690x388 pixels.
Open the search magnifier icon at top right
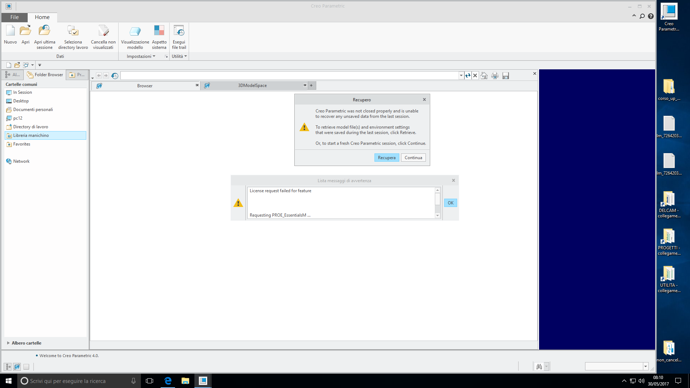point(642,16)
